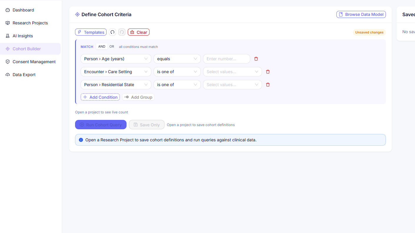Screen dimensions: 415x233
Task: Switch match mode to OR
Action: point(112,46)
